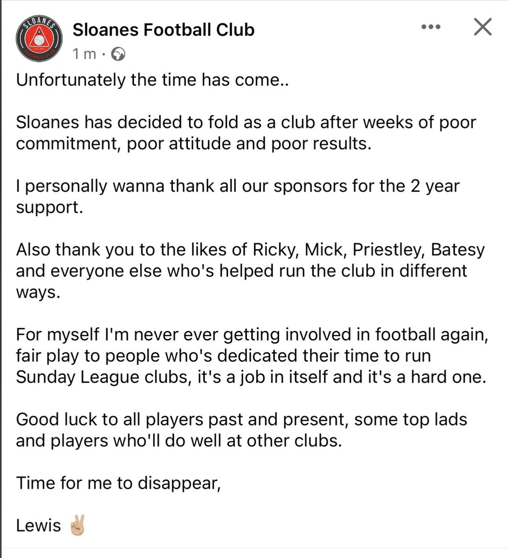This screenshot has width=508, height=558.
Task: Open the Sloanes Football Club profile logo
Action: [39, 40]
